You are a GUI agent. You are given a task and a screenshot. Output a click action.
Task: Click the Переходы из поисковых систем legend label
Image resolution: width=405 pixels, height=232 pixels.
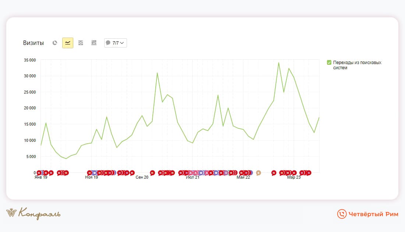tap(357, 65)
